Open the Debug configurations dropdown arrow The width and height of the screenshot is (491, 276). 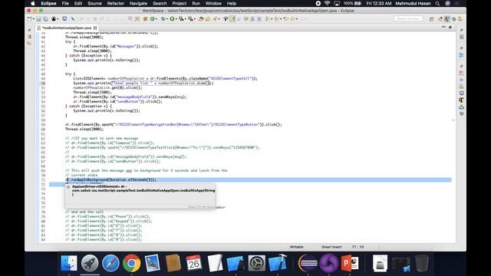pyautogui.click(x=166, y=19)
